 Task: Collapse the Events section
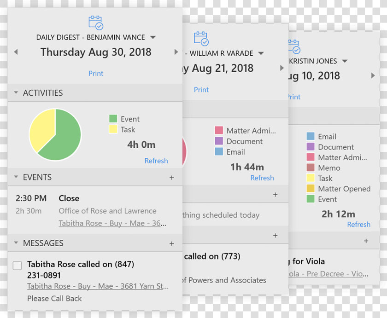click(16, 177)
